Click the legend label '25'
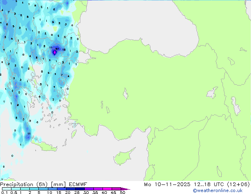Image resolution: width=251 pixels, height=194 pixels. click(77, 192)
